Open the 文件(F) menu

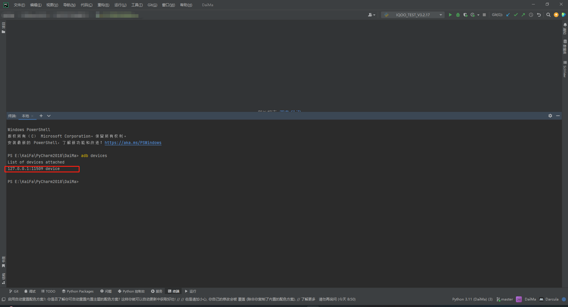[19, 5]
